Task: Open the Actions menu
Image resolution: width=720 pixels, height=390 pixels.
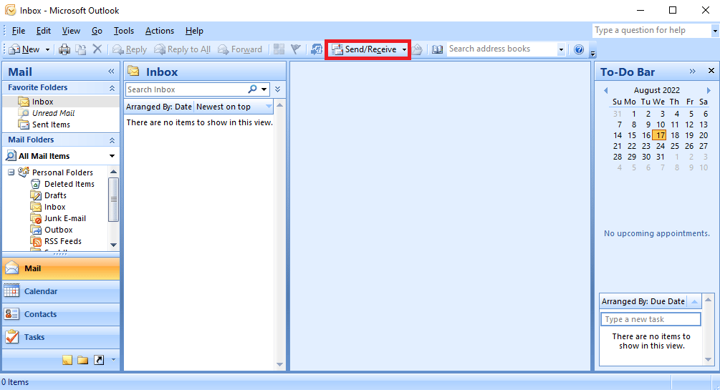Action: (x=160, y=31)
